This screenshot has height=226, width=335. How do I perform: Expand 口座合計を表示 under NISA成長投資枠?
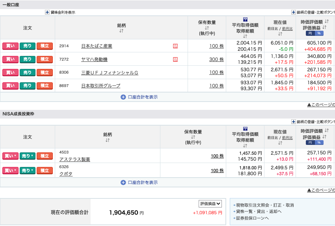point(139,183)
